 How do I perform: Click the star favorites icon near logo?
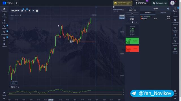17,3
